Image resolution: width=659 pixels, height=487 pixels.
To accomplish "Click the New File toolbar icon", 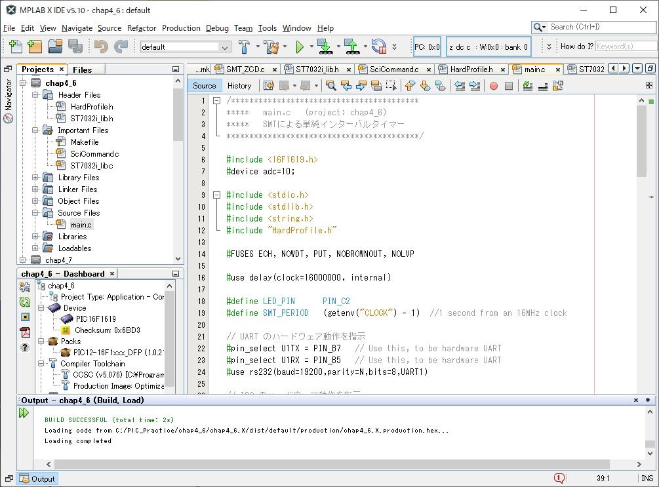I will click(16, 47).
